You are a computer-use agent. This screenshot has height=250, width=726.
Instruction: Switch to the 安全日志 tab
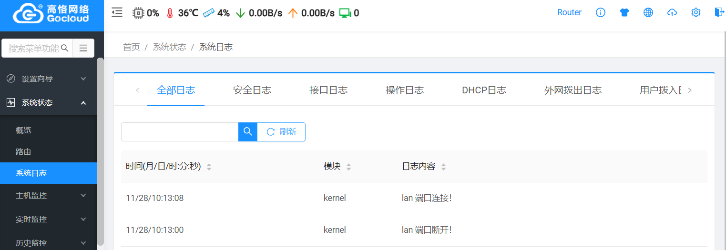pos(252,90)
